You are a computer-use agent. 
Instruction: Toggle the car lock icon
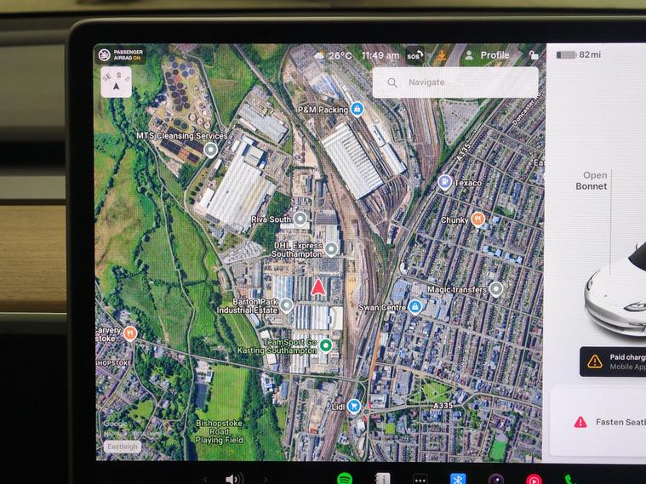pos(534,55)
